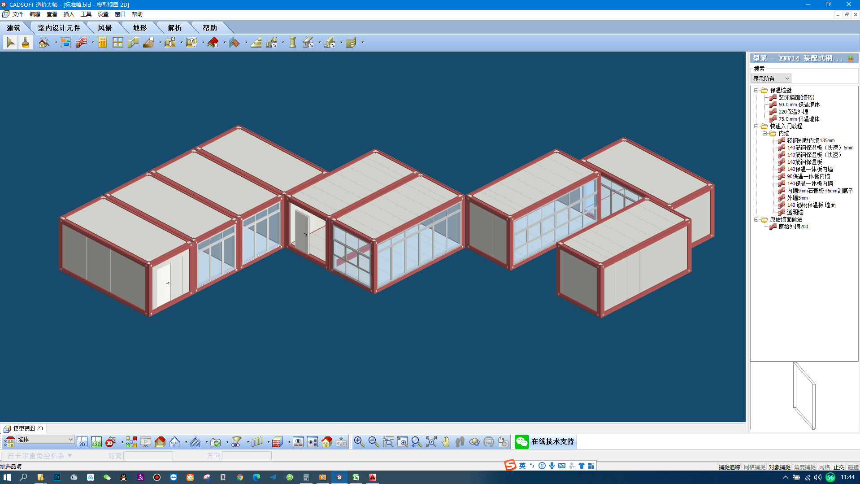This screenshot has width=860, height=484.
Task: Select the 模型视图 2D view tab
Action: (x=24, y=428)
